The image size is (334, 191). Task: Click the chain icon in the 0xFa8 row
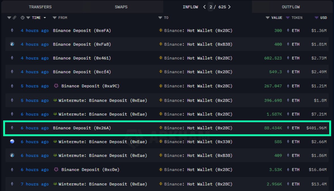[12, 44]
